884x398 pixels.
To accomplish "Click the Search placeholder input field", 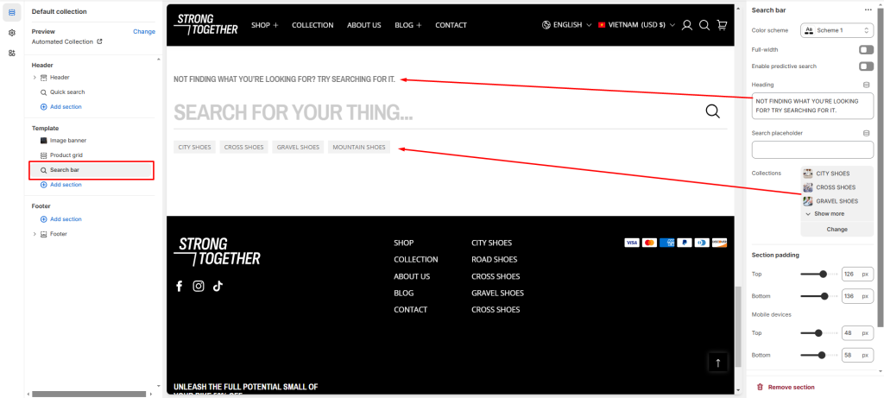I will (812, 150).
